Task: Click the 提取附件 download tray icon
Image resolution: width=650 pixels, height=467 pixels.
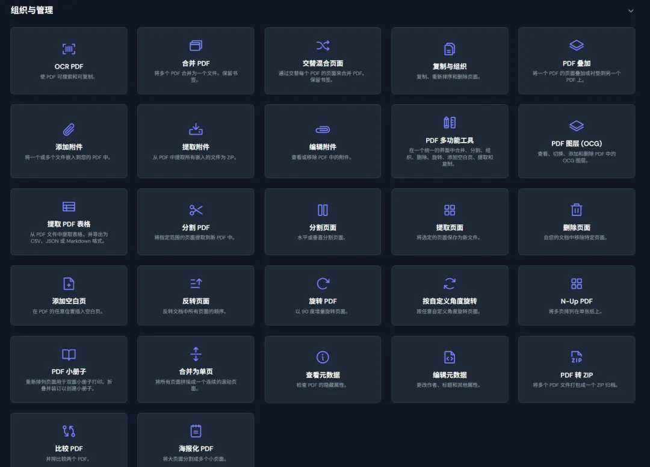Action: [x=196, y=129]
